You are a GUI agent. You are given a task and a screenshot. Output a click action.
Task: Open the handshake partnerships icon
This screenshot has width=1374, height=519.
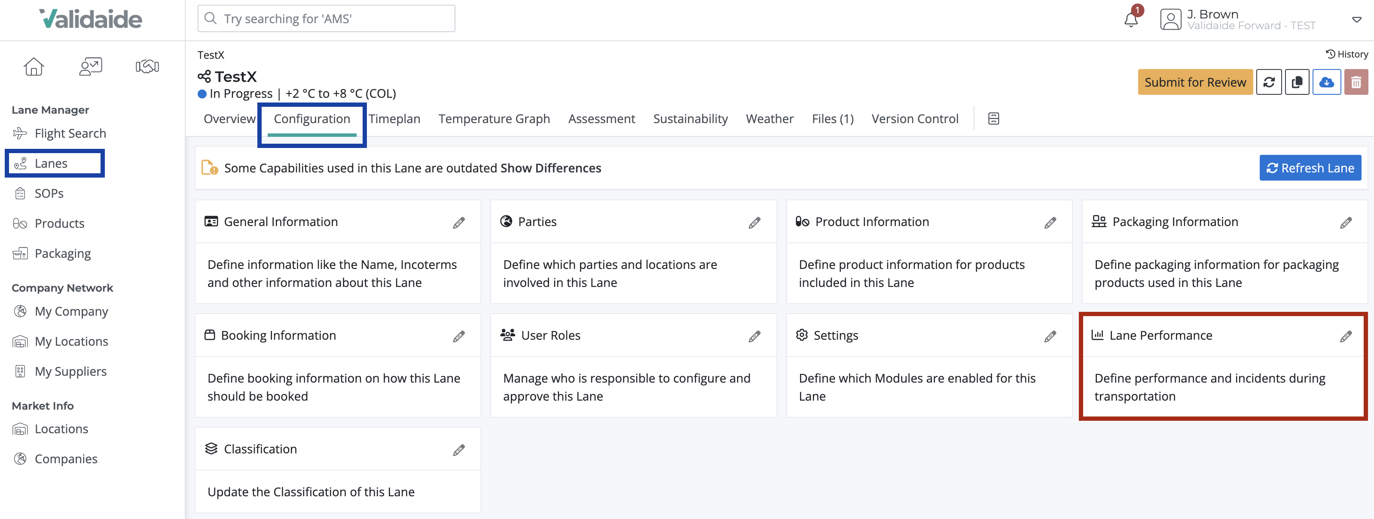147,66
